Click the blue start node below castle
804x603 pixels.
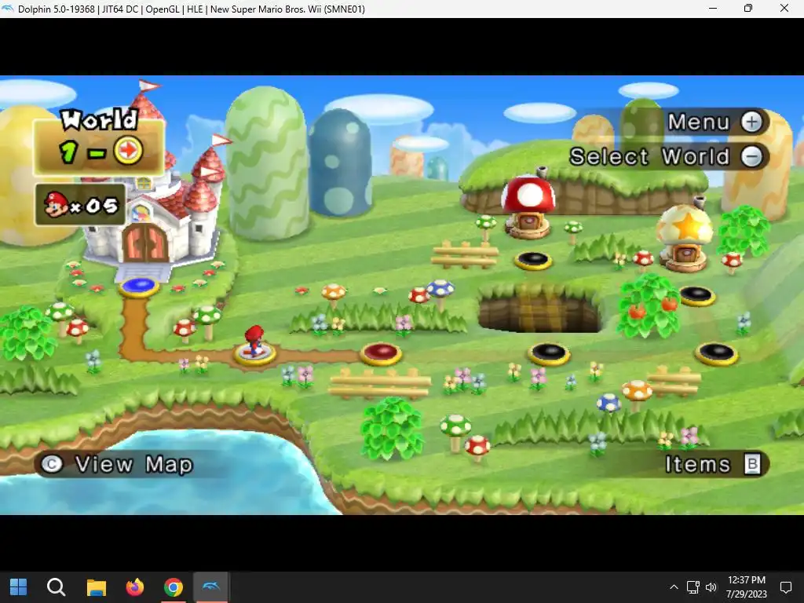pos(139,286)
